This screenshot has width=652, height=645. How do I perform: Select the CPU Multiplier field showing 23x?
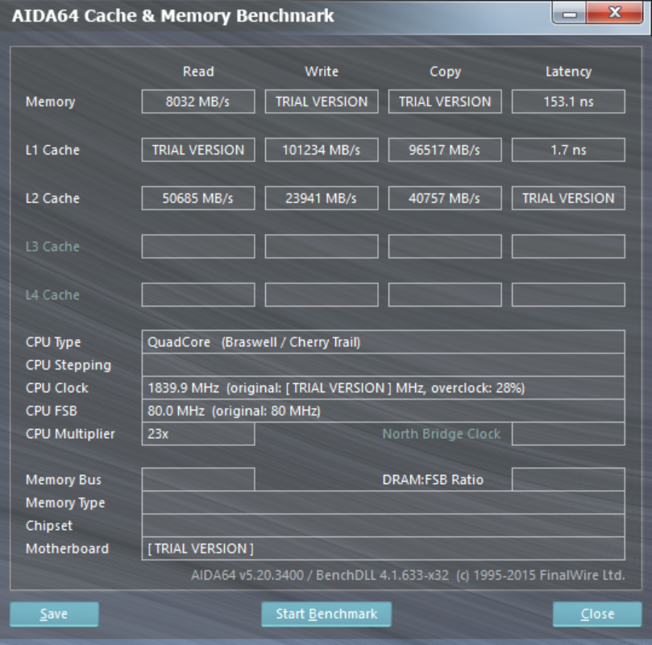[x=197, y=434]
